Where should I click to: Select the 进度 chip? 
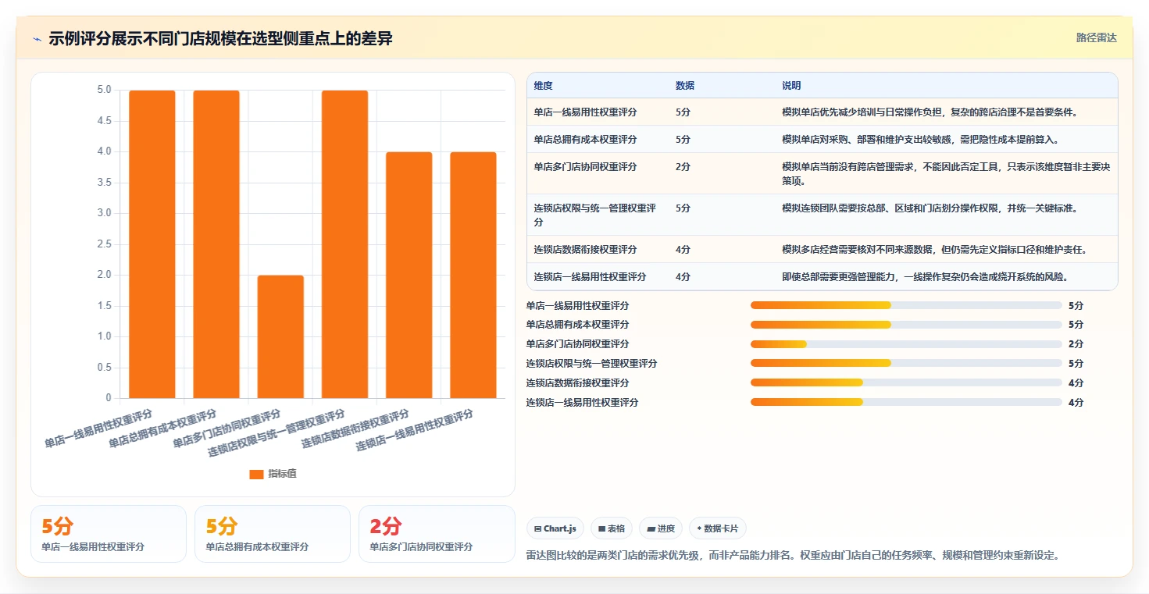pos(661,528)
